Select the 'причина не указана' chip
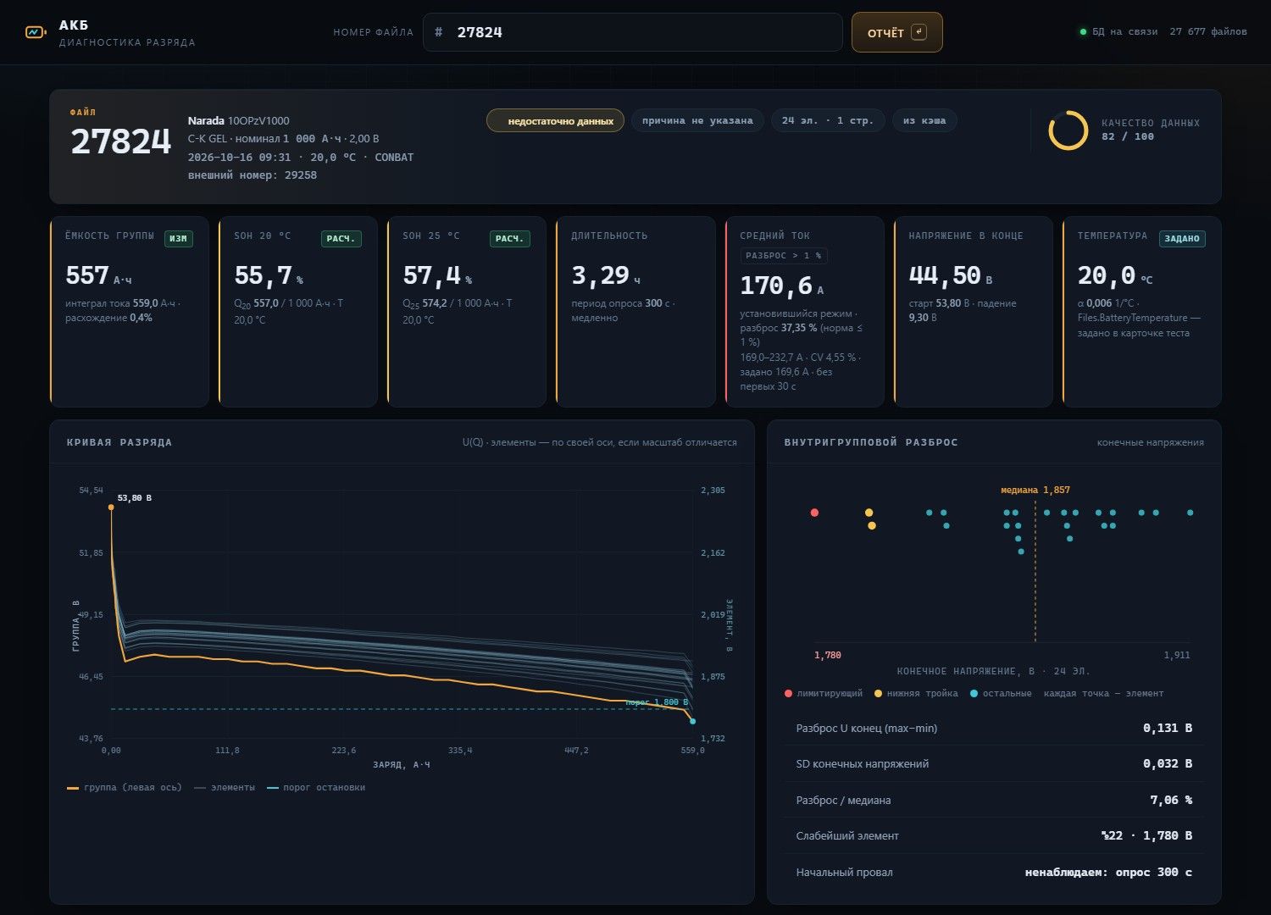 pos(697,120)
